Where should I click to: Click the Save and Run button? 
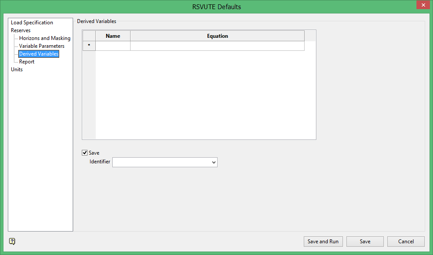(323, 242)
